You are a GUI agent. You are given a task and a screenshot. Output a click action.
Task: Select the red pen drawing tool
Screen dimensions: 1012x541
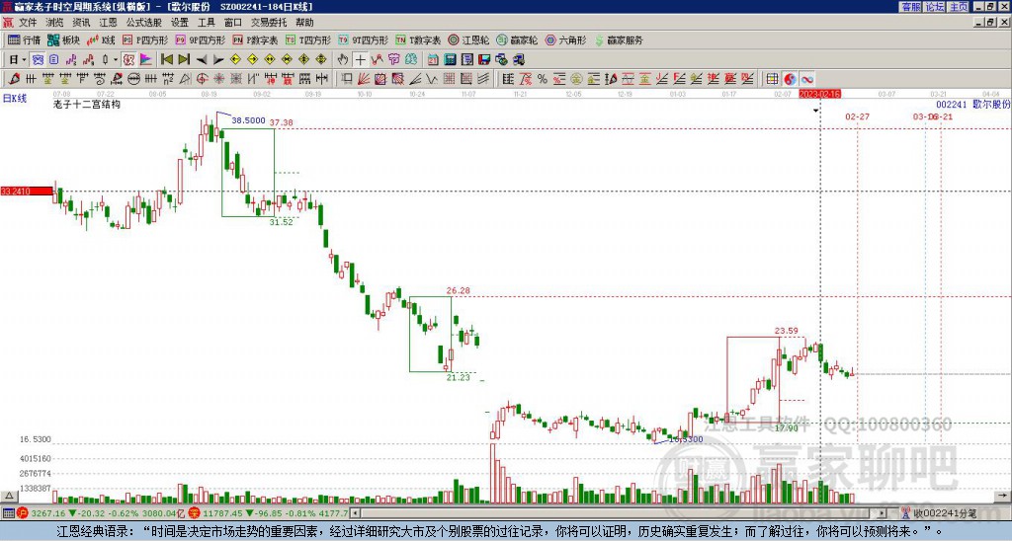click(14, 79)
